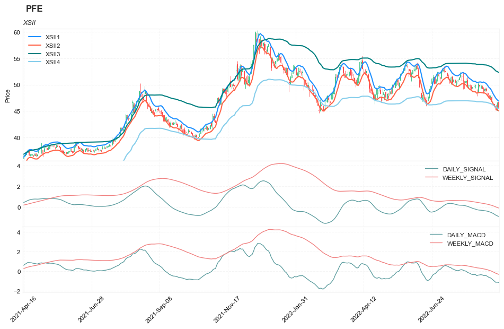Select the 2022-Jun-24 date tick label
The height and width of the screenshot is (329, 504).
coord(431,310)
